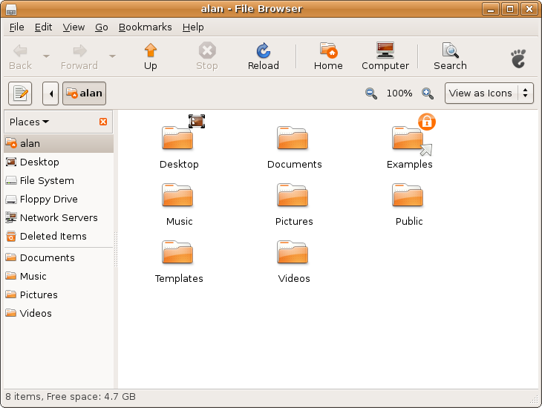Image resolution: width=542 pixels, height=408 pixels.
Task: Open the Pictures bookmark in the sidebar
Action: 59,295
